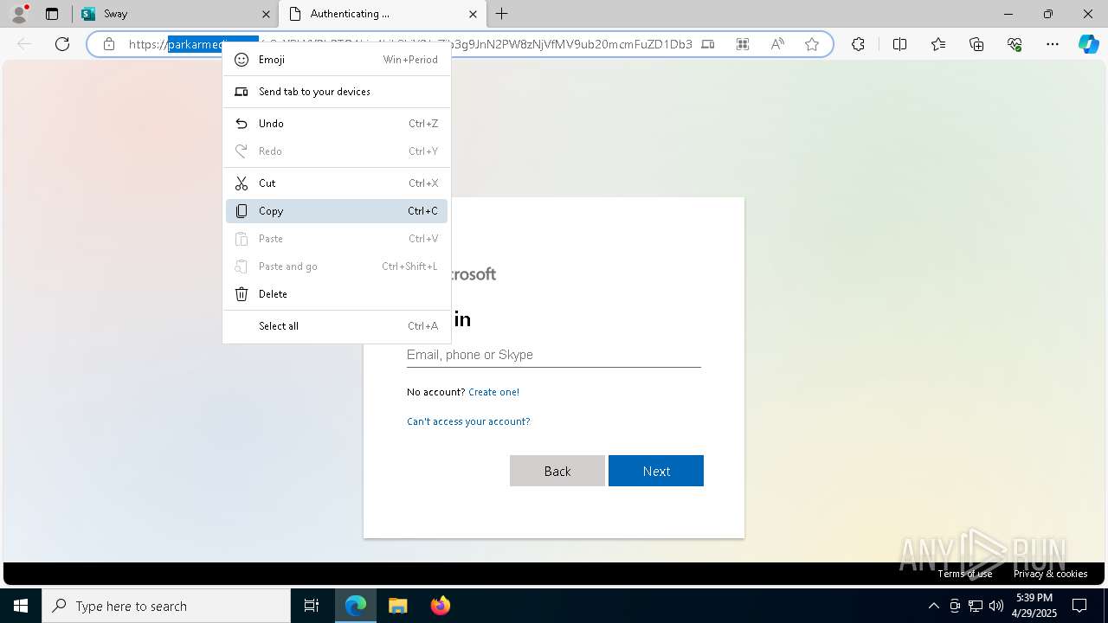Open Task View on the taskbar
Image resolution: width=1108 pixels, height=623 pixels.
(312, 606)
